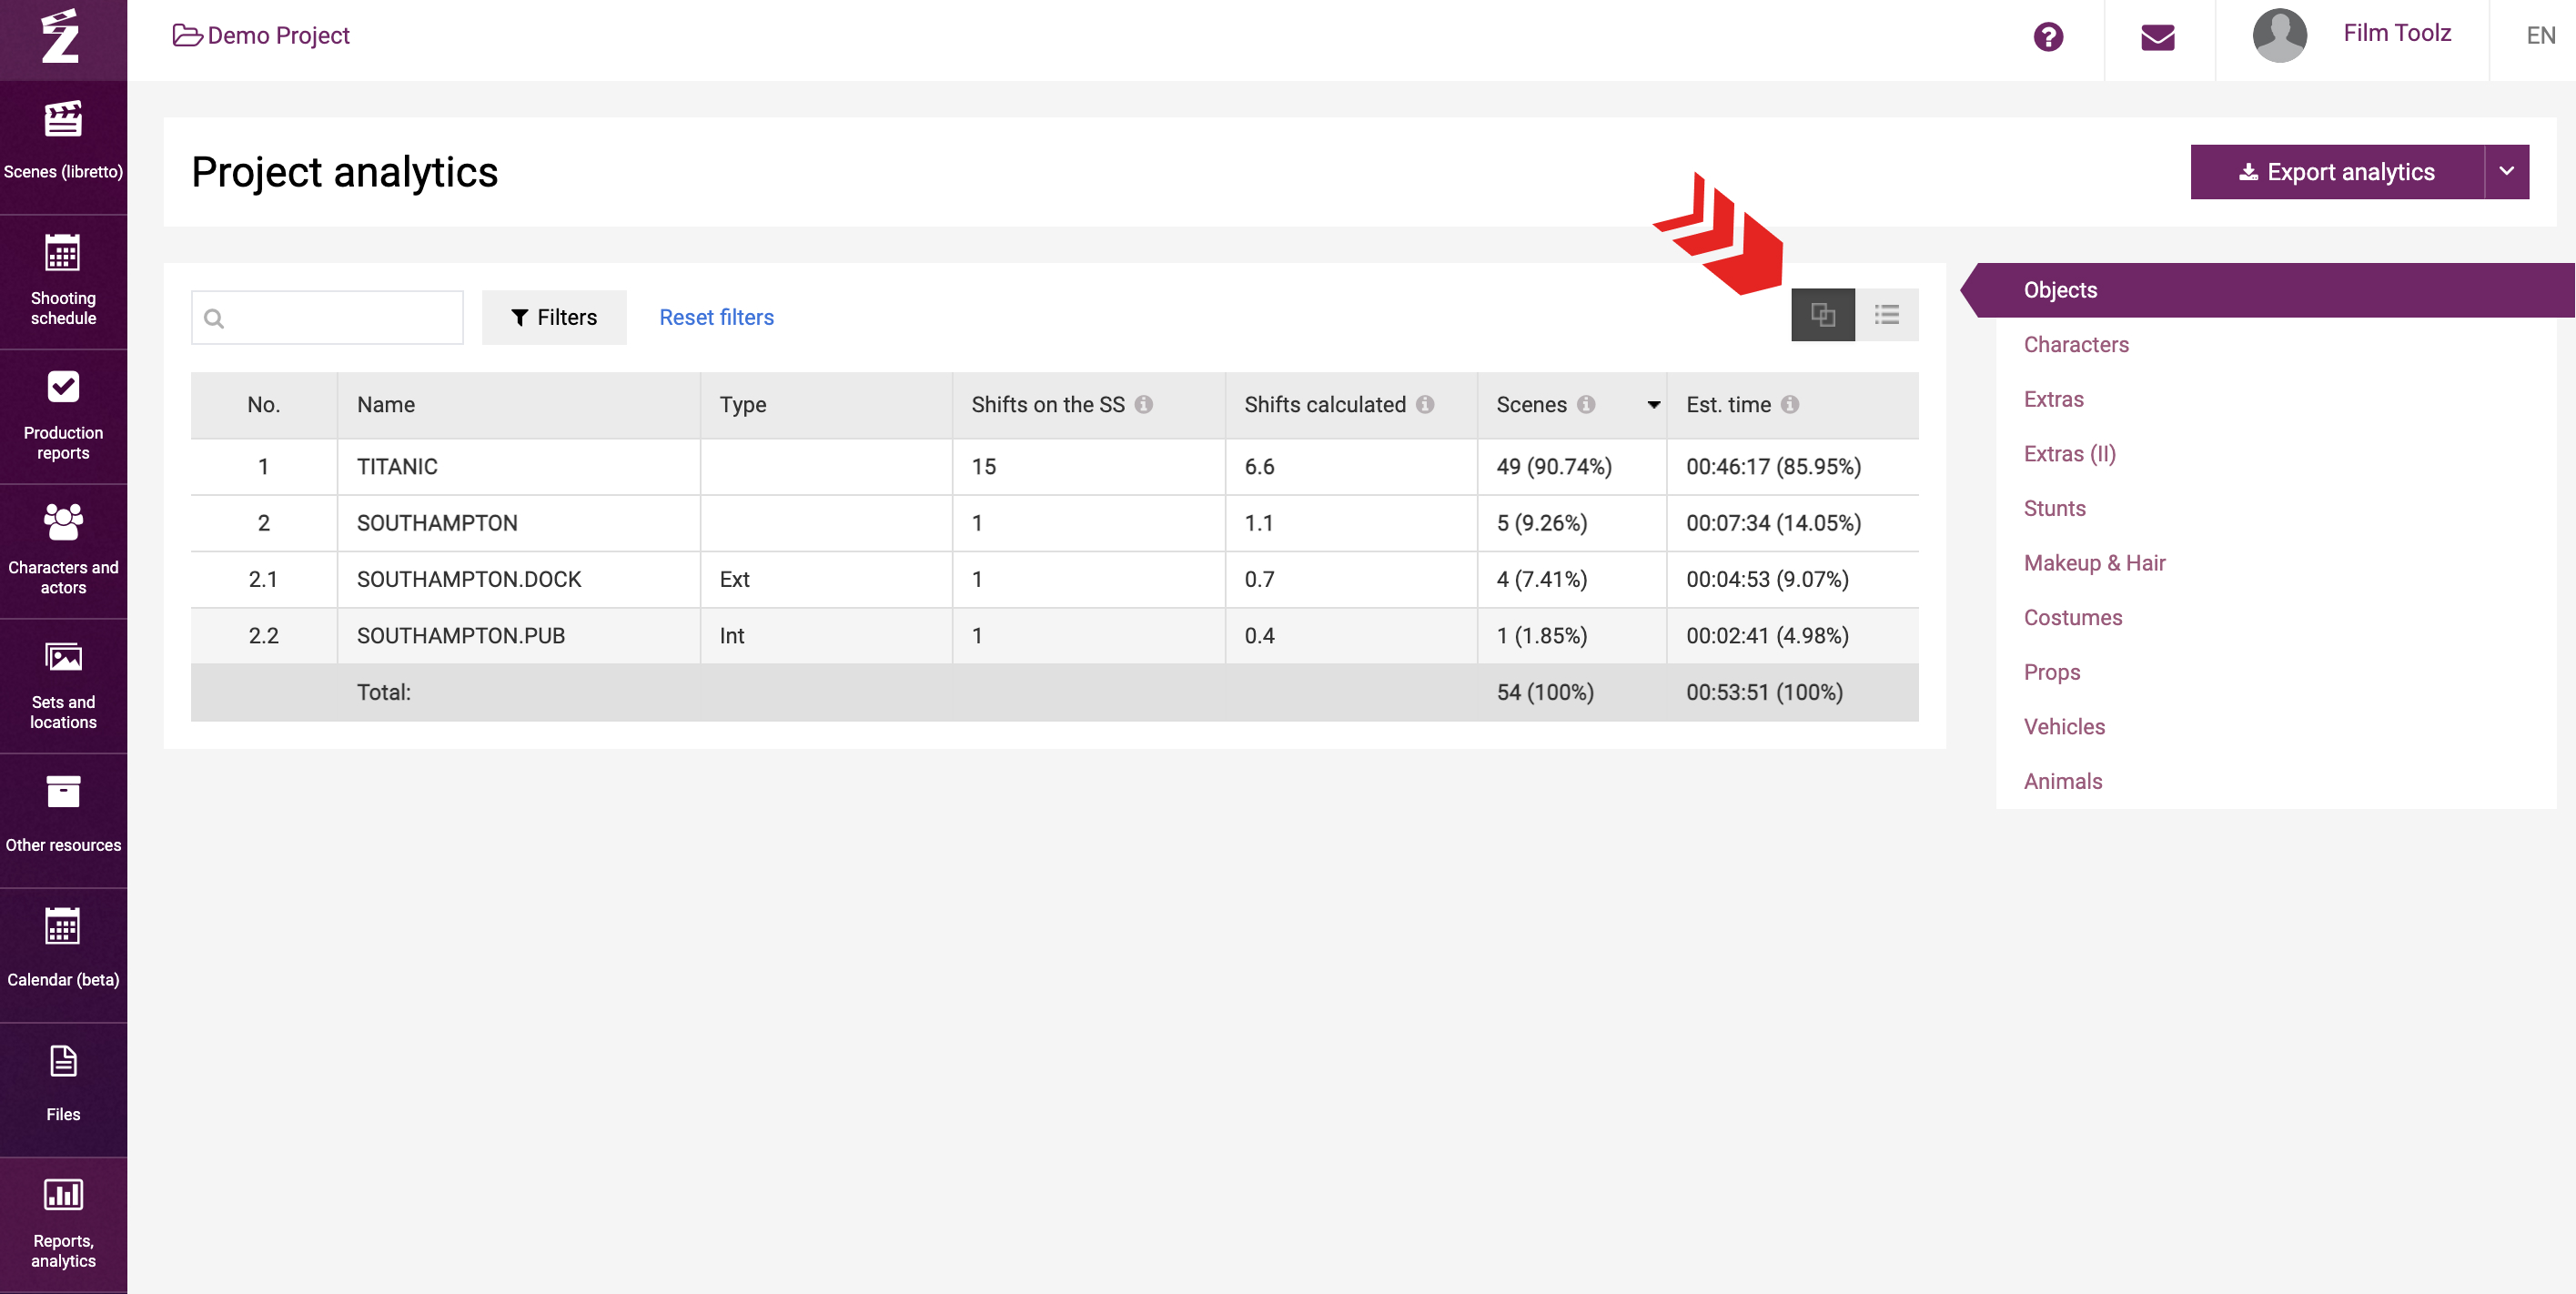Image resolution: width=2576 pixels, height=1294 pixels.
Task: Click info icon next to Shifts on the SS
Action: coord(1144,404)
